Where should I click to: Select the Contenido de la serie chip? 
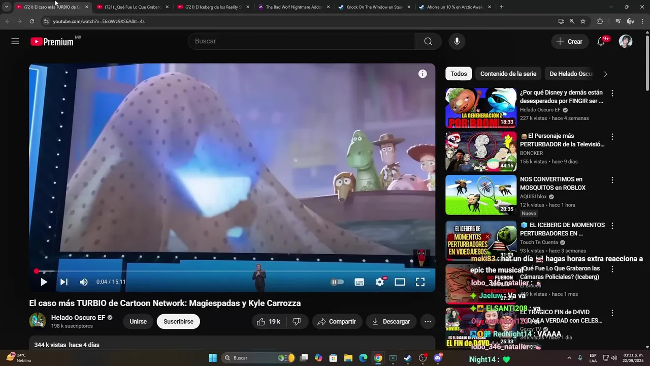click(508, 74)
